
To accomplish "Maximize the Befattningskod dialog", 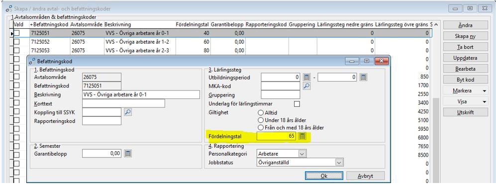I will tap(367, 61).
